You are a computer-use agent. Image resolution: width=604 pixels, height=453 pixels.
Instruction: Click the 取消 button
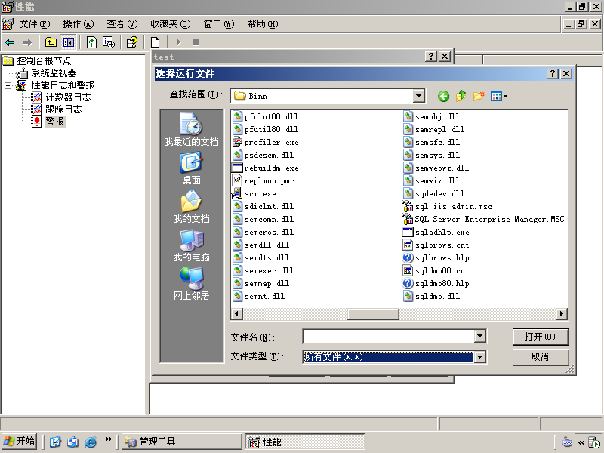(540, 357)
